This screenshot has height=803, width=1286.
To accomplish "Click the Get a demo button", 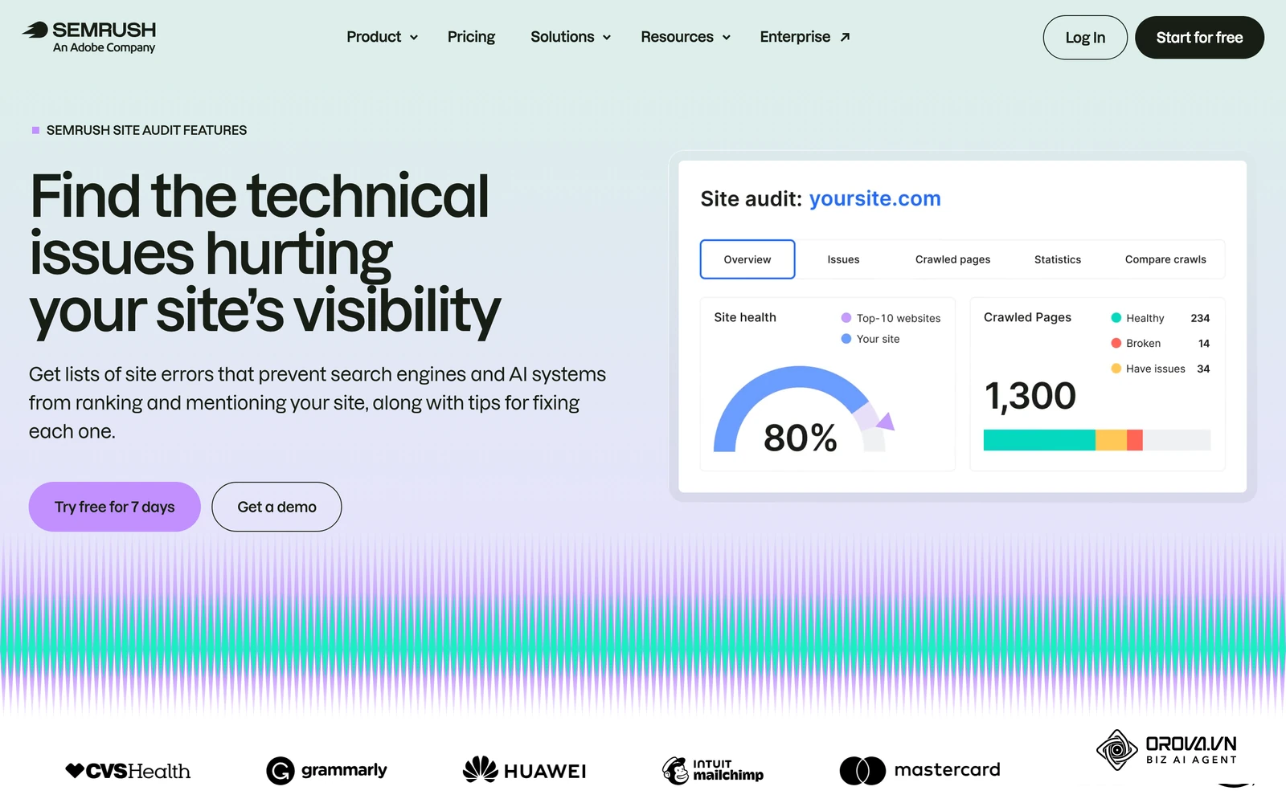I will (x=276, y=507).
